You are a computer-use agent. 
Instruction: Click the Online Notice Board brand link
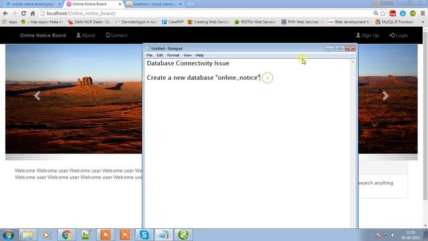tap(43, 35)
